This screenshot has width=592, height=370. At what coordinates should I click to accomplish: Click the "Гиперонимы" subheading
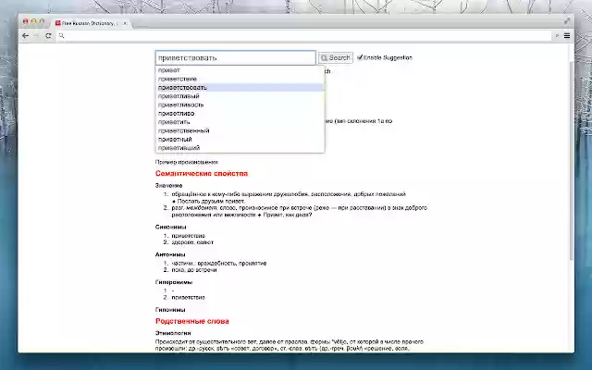pyautogui.click(x=174, y=282)
